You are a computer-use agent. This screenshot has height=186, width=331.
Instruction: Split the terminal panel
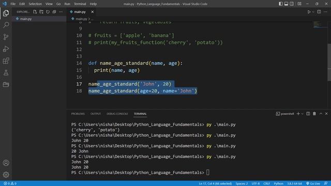(308, 114)
